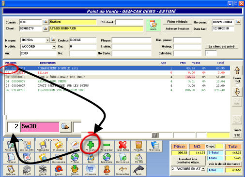Click the move line up arrow
This screenshot has width=245, height=177.
tap(237, 70)
